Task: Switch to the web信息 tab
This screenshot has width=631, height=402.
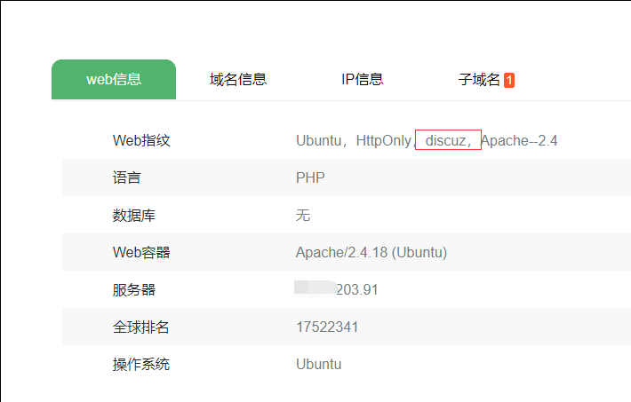Action: click(114, 79)
